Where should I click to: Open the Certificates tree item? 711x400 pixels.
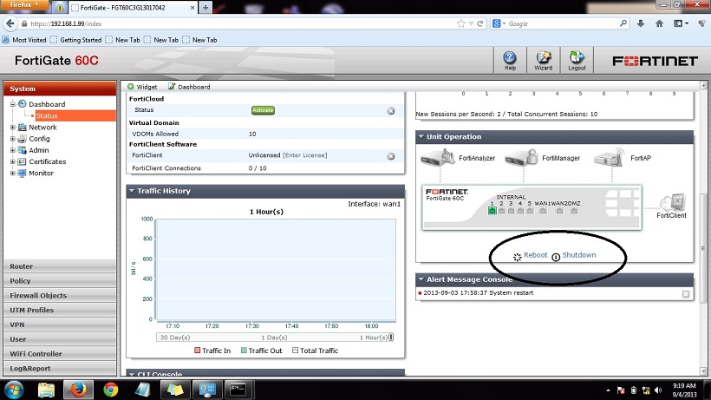tap(47, 161)
